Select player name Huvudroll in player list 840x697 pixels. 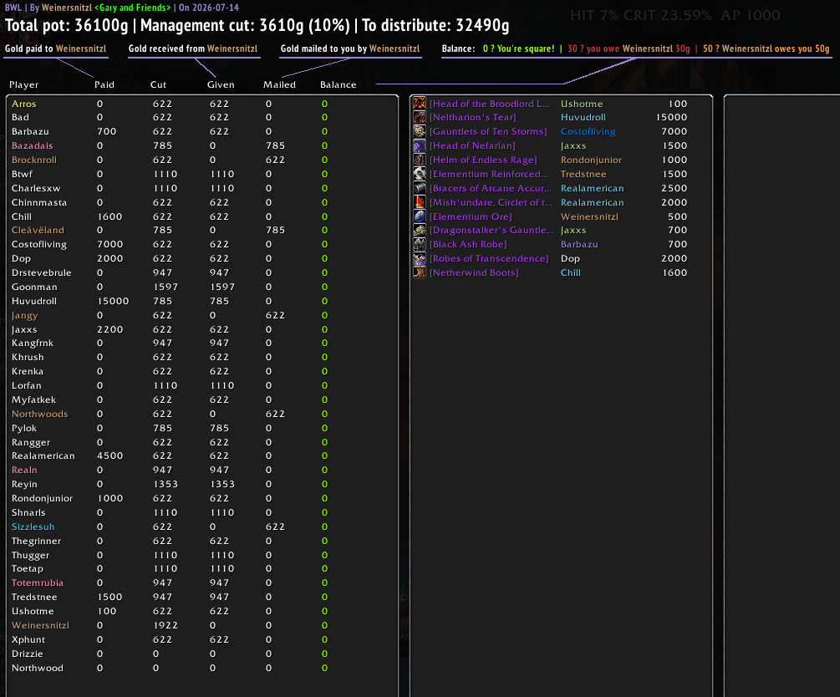click(34, 301)
